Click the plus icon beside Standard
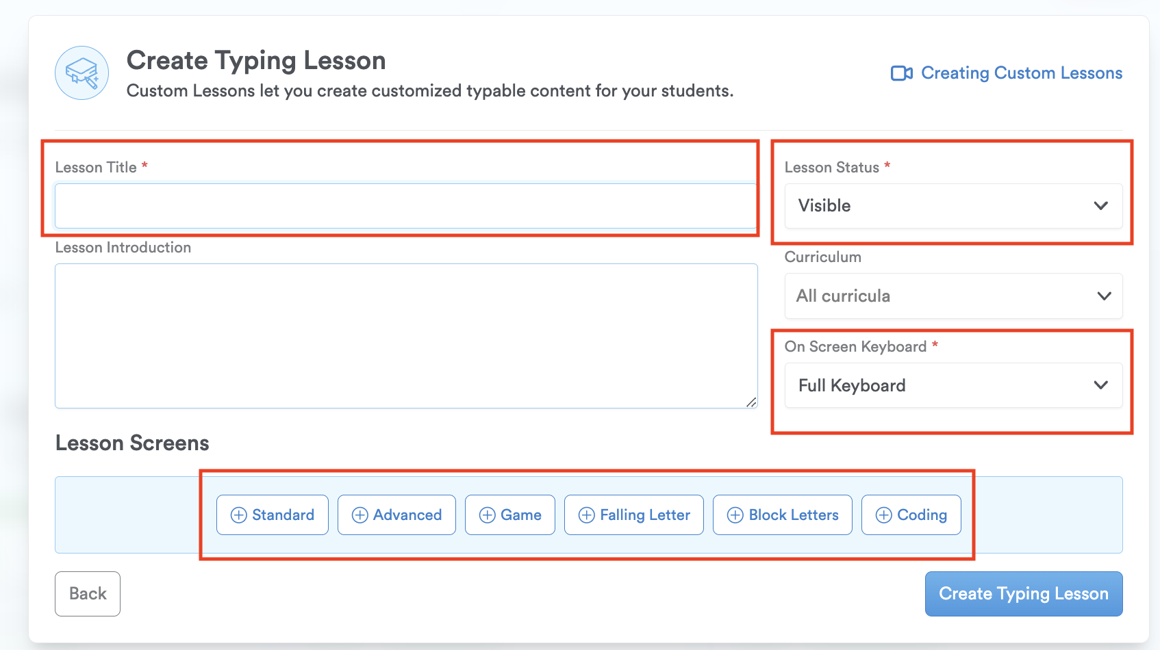This screenshot has width=1160, height=650. [238, 515]
